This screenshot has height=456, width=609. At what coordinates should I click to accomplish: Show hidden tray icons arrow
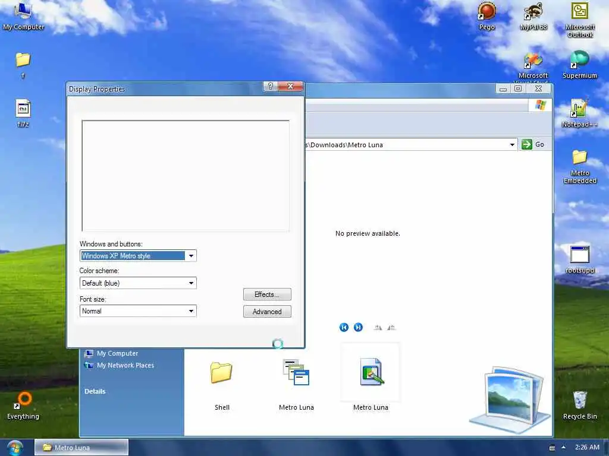(564, 447)
